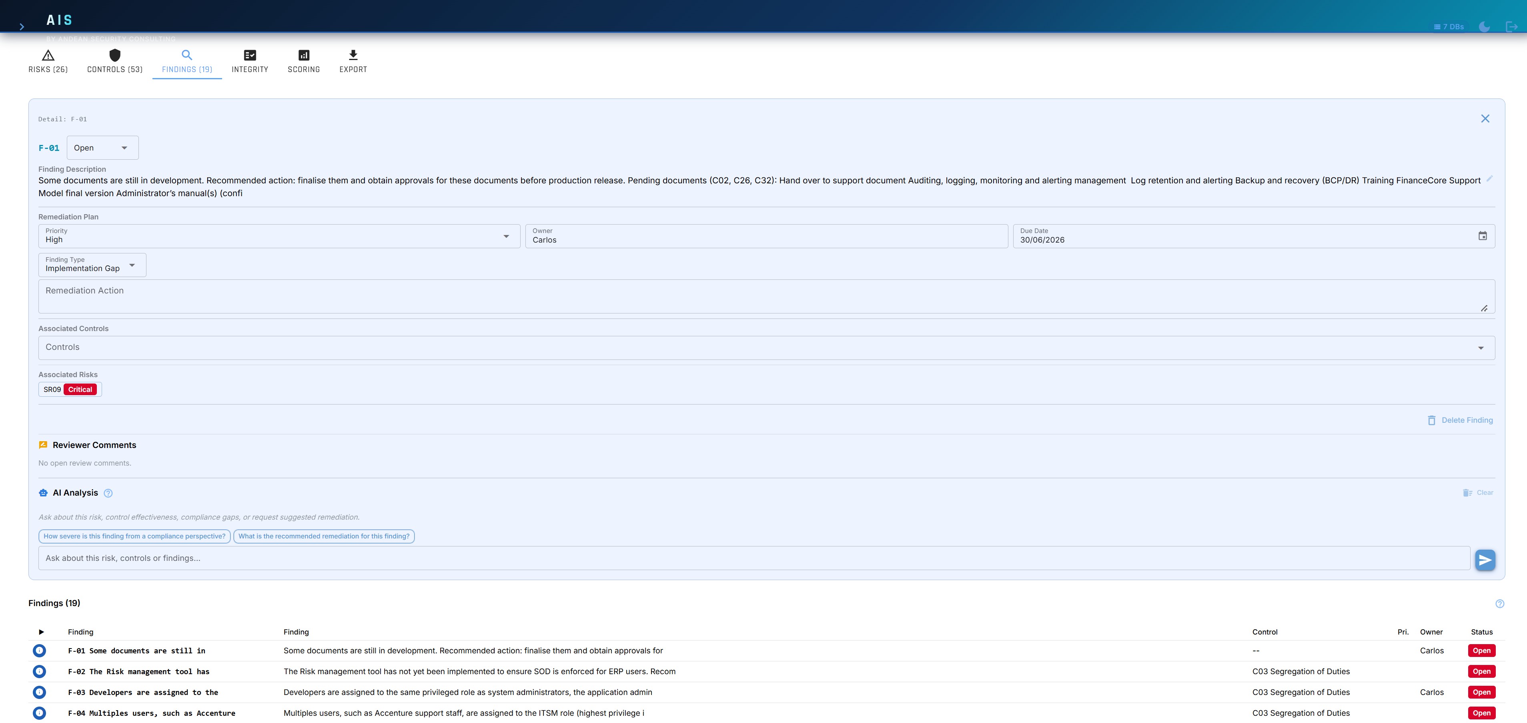Open info icon for F-01 row
Viewport: 1527px width, 723px height.
[40, 651]
